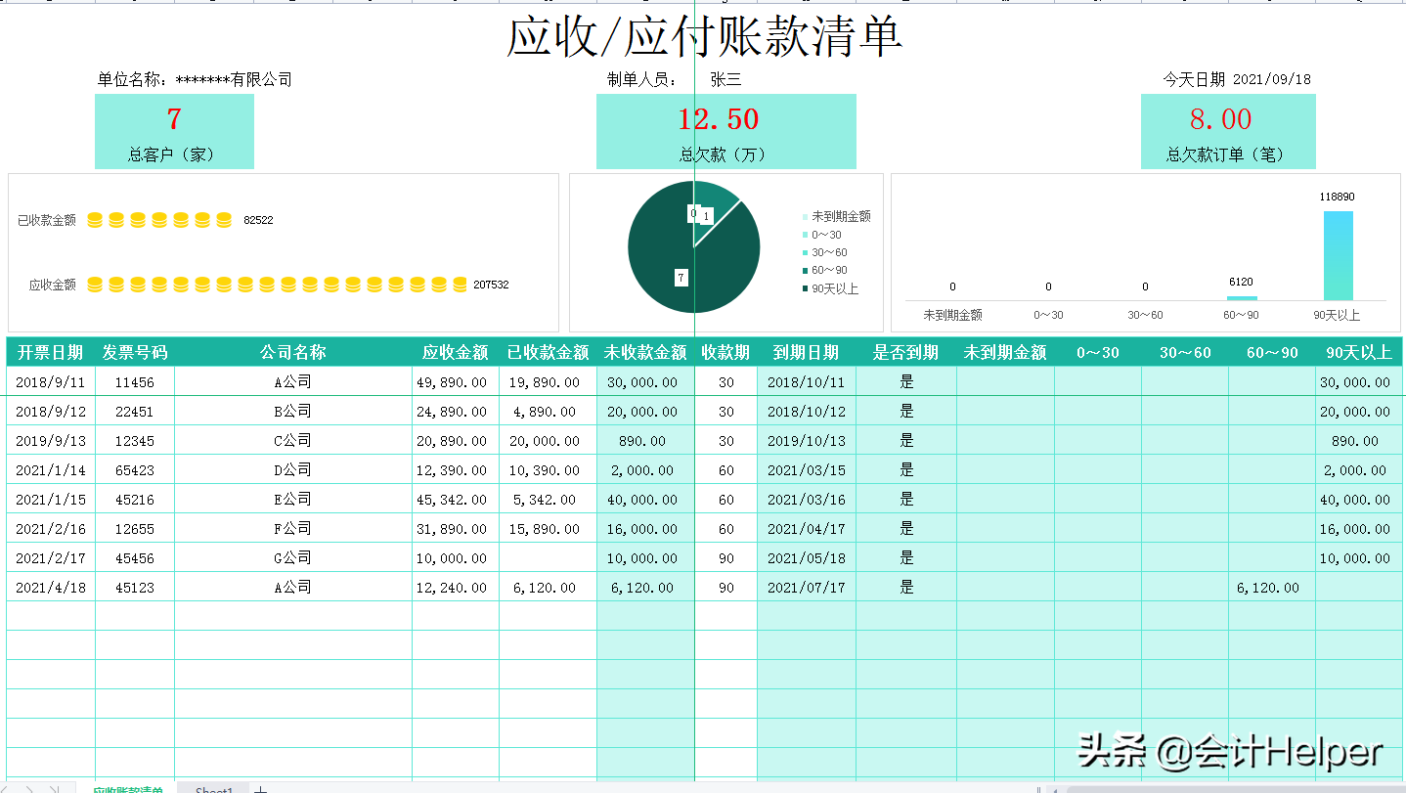Click the pie legend entry 未到期金额
The image size is (1406, 793).
837,217
